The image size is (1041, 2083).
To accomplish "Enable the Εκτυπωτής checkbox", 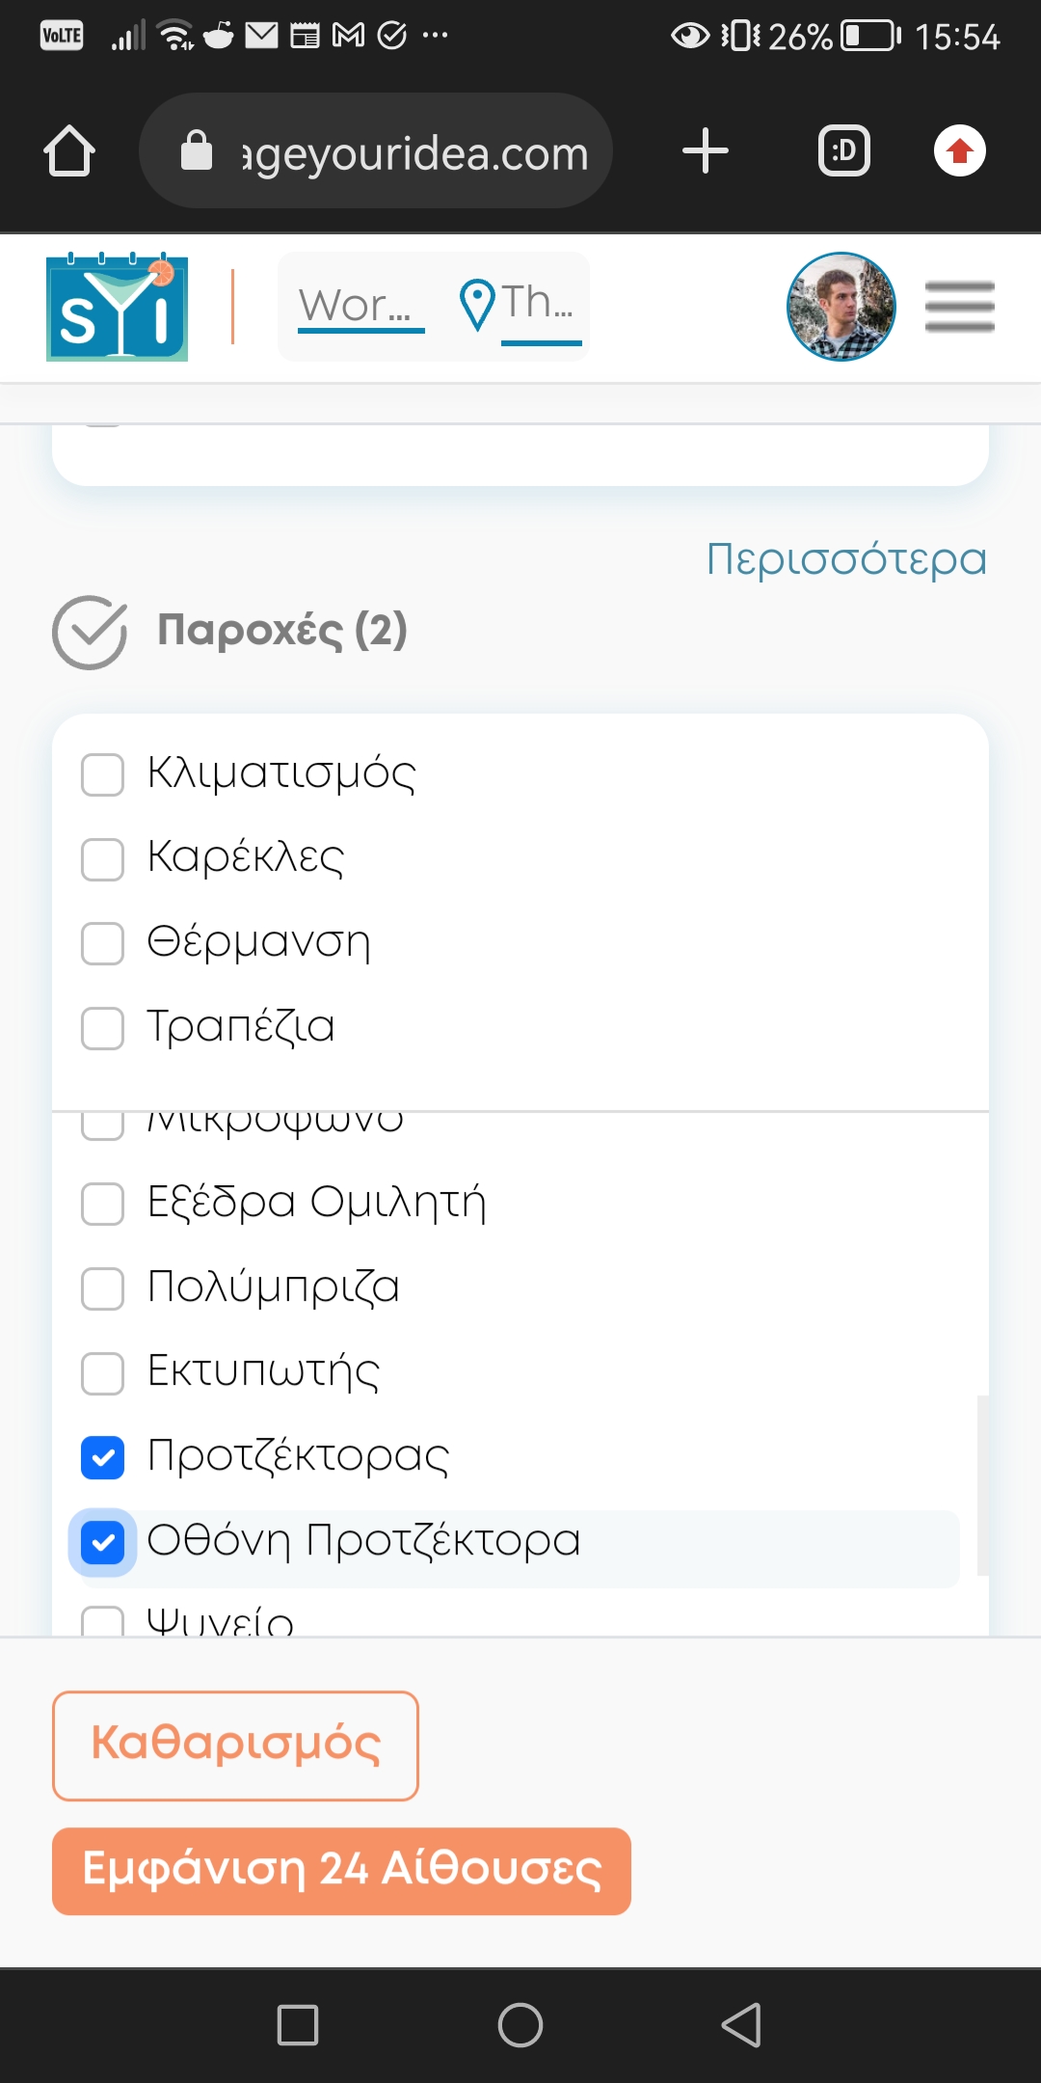I will [103, 1372].
